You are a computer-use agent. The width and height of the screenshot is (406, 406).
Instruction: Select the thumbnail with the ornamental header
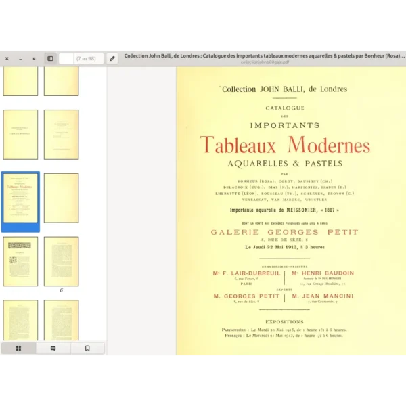tap(20, 261)
